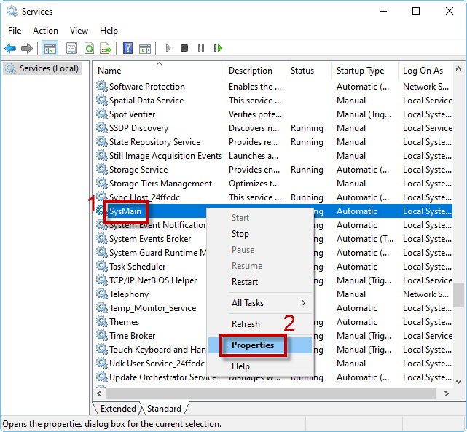Expand All Tasks submenu
Image resolution: width=467 pixels, height=432 pixels.
pyautogui.click(x=260, y=303)
